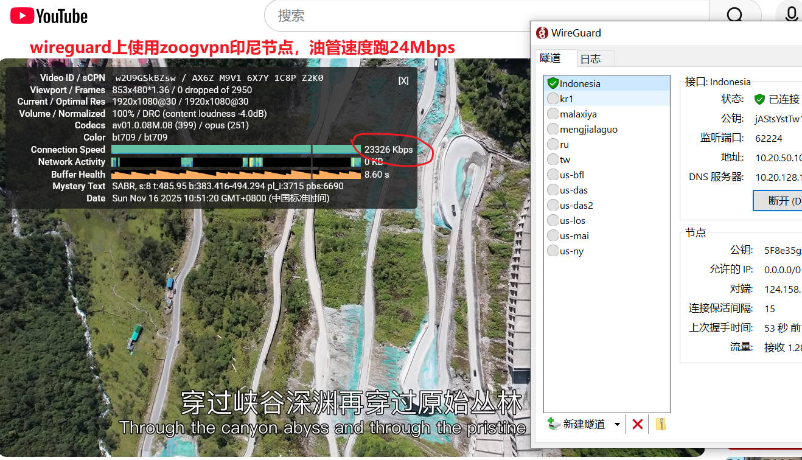Click the 新建隧道 button label

tap(584, 424)
